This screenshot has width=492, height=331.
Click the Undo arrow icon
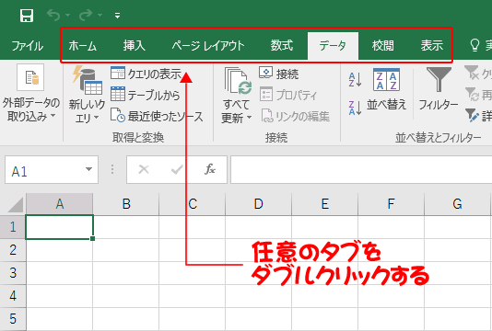[53, 15]
